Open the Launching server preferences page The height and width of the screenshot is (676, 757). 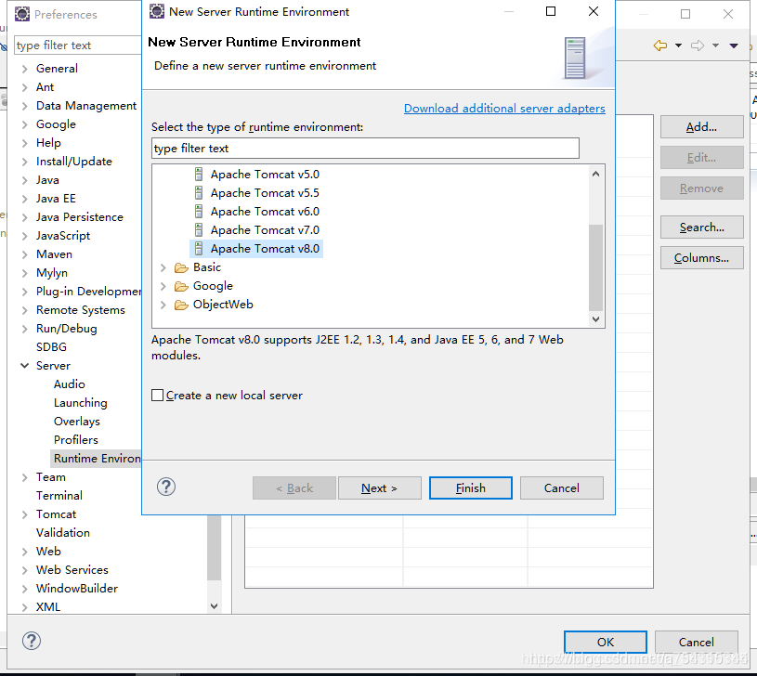click(x=81, y=403)
